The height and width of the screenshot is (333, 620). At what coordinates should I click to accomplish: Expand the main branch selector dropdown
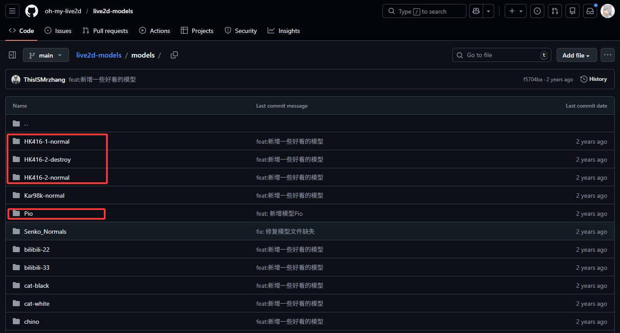(x=46, y=55)
